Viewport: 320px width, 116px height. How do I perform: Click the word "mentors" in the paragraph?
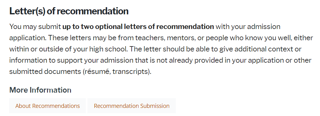click(x=180, y=38)
